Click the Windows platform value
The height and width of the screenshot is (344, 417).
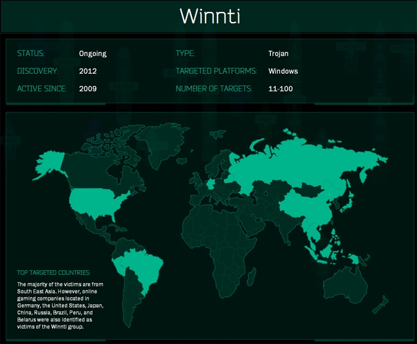(x=283, y=71)
